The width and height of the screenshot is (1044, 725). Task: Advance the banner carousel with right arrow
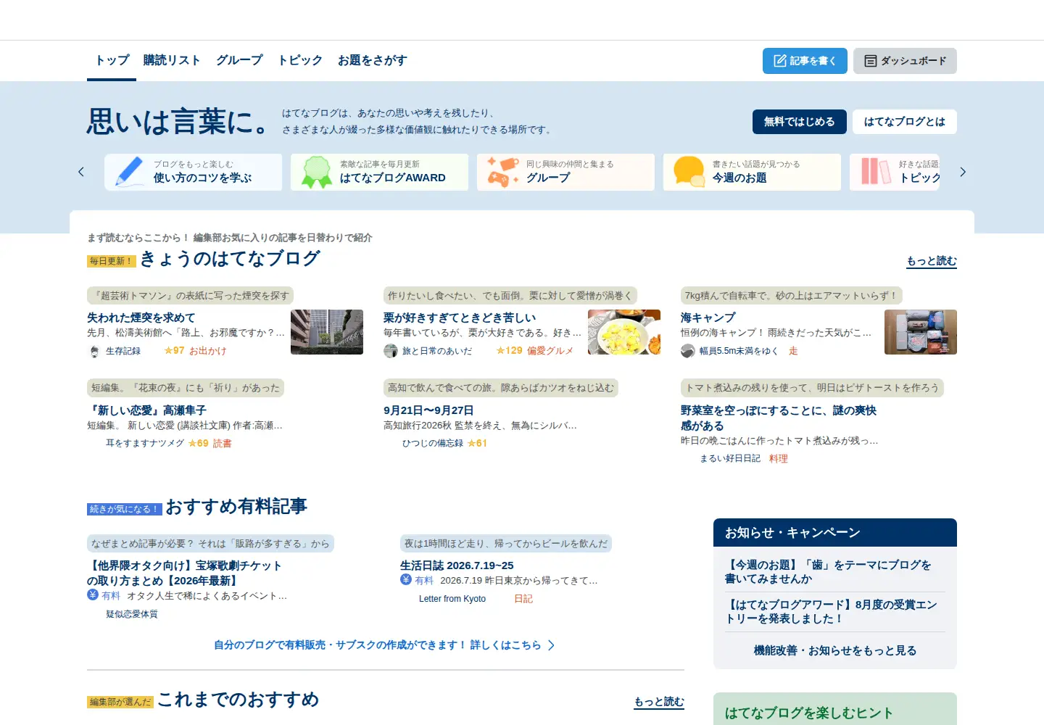pos(963,172)
